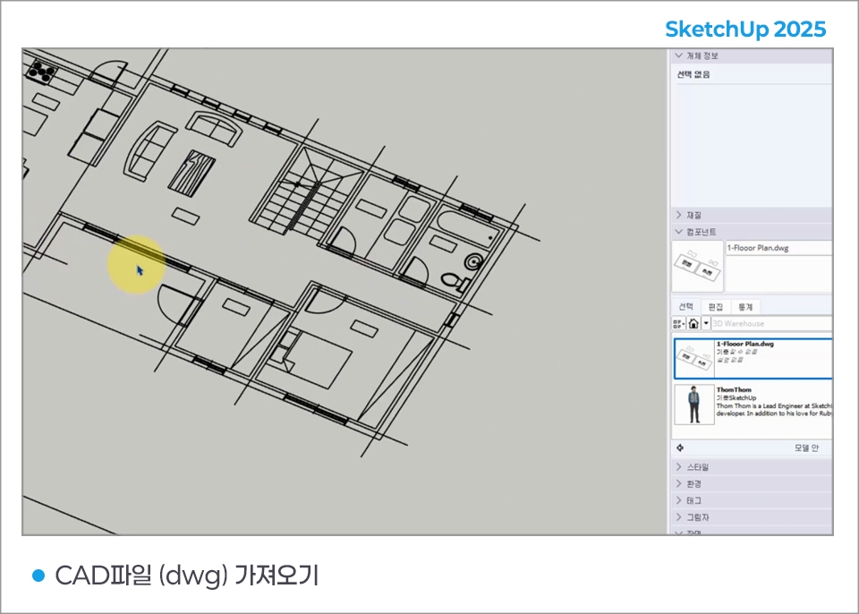
Task: Expand the 환경 panel
Action: click(x=751, y=483)
